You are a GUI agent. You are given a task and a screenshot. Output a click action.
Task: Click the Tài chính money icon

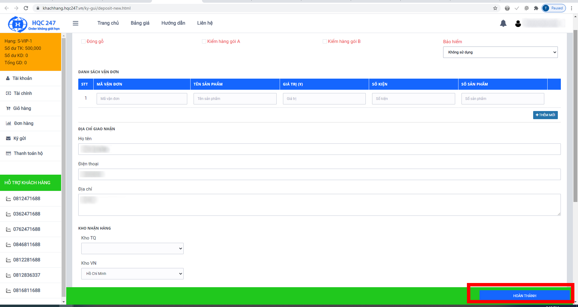click(x=8, y=93)
